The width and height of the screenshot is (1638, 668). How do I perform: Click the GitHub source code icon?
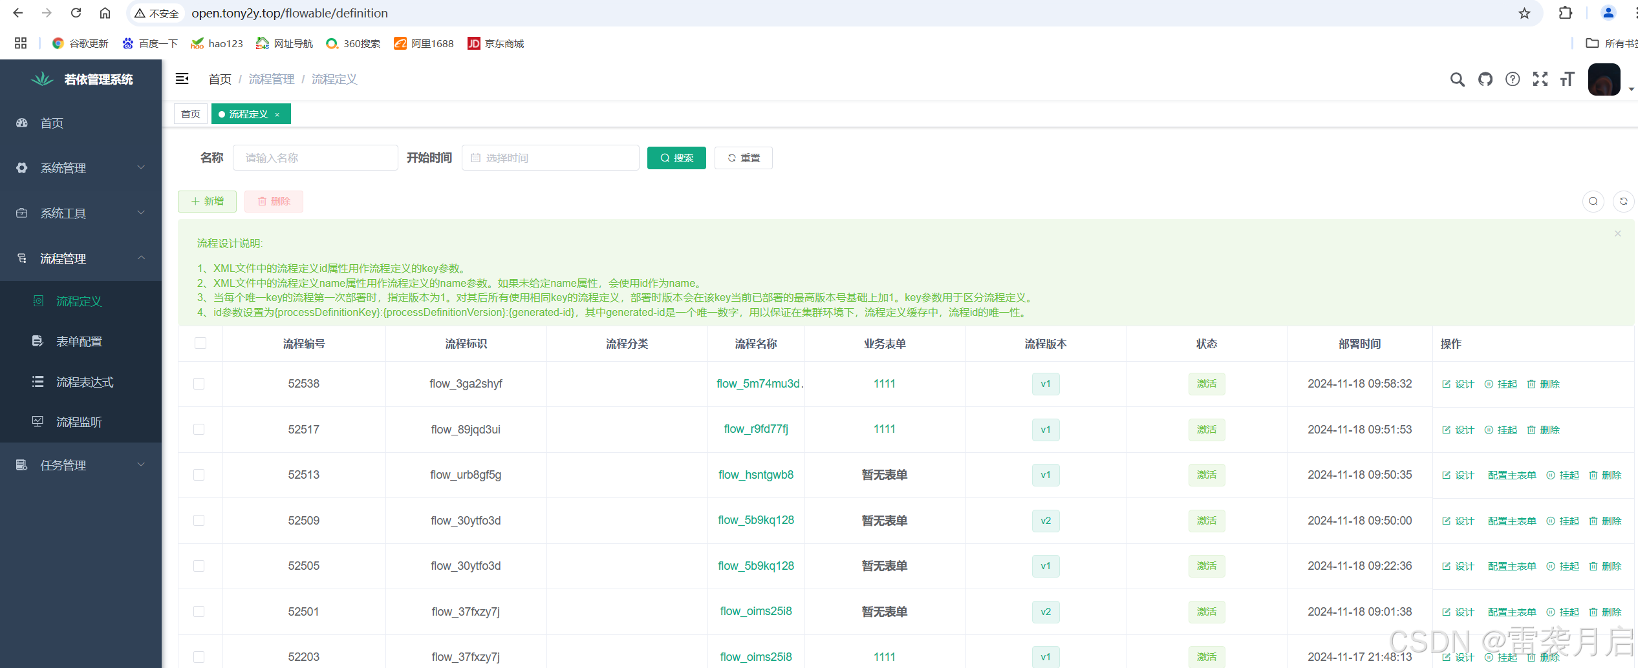pyautogui.click(x=1485, y=79)
